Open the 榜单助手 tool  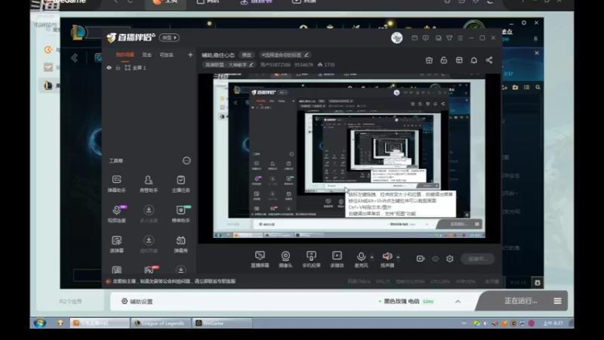click(180, 214)
